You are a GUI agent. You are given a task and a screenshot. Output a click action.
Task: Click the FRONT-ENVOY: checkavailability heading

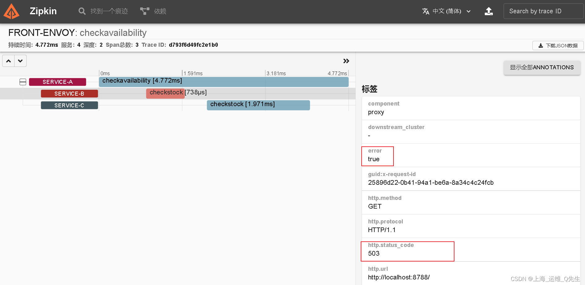(77, 32)
